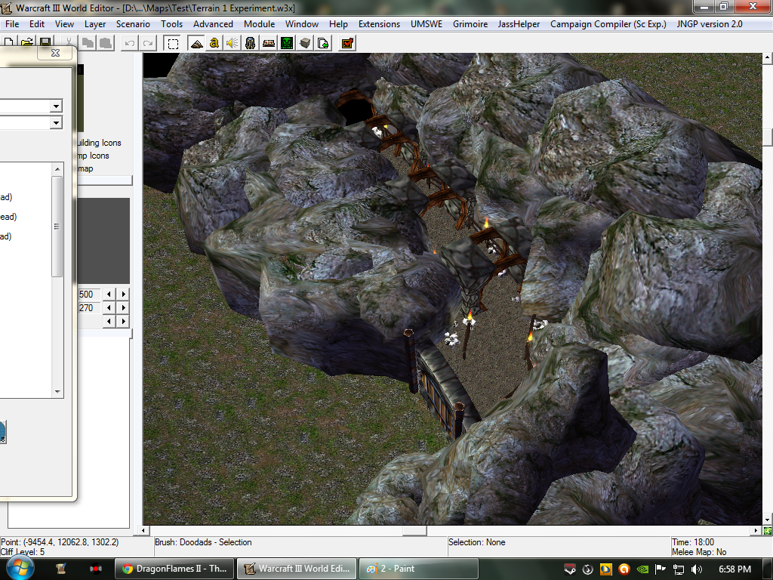Viewport: 773px width, 580px height.
Task: Click the 'Brush: Doodads - Selection' status text
Action: pyautogui.click(x=203, y=542)
